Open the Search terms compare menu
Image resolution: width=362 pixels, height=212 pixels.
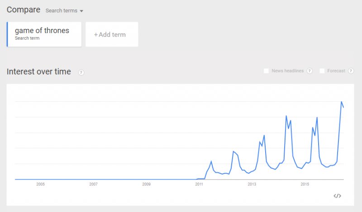pos(64,10)
